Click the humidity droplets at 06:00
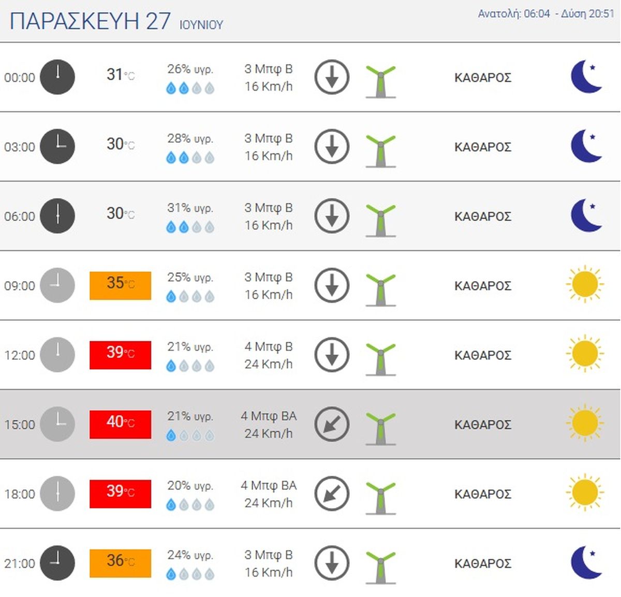621x597 pixels. click(x=190, y=227)
